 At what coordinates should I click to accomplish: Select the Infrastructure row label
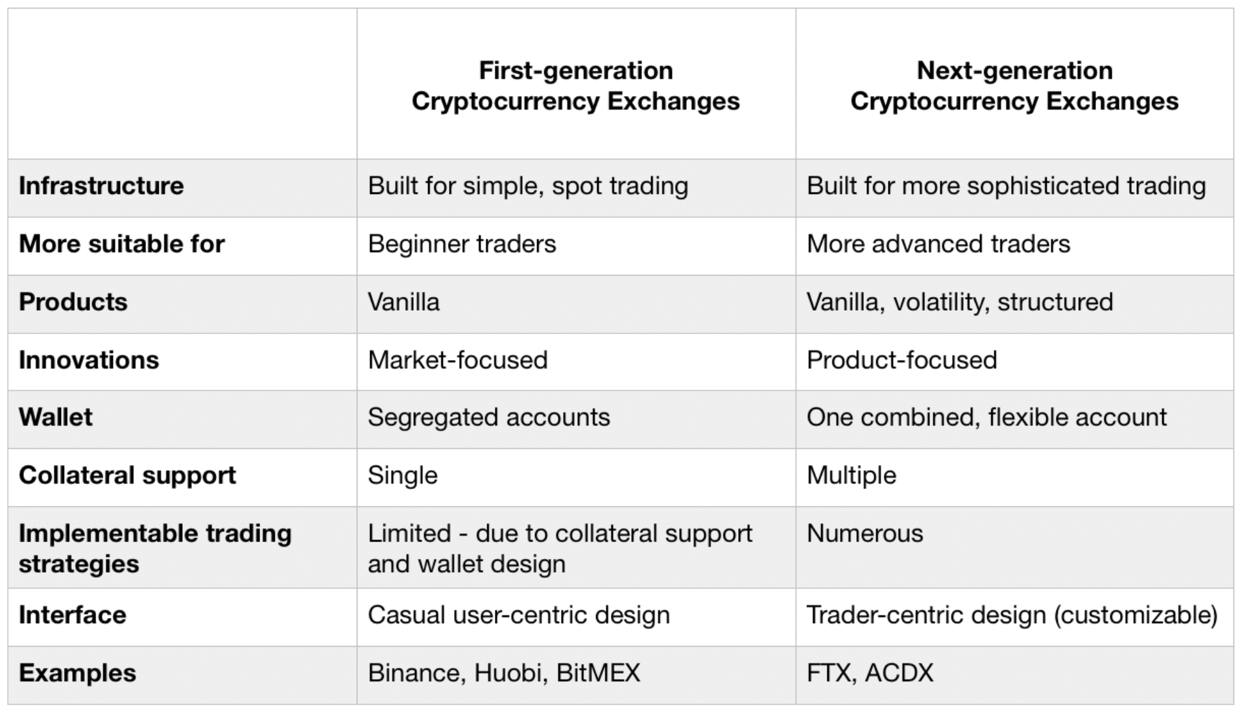click(x=101, y=186)
